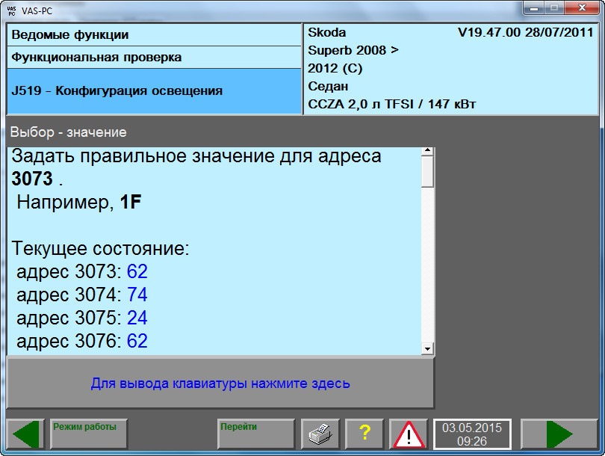Click the адрес 3076 value 62
Image resolution: width=605 pixels, height=456 pixels.
pos(137,341)
